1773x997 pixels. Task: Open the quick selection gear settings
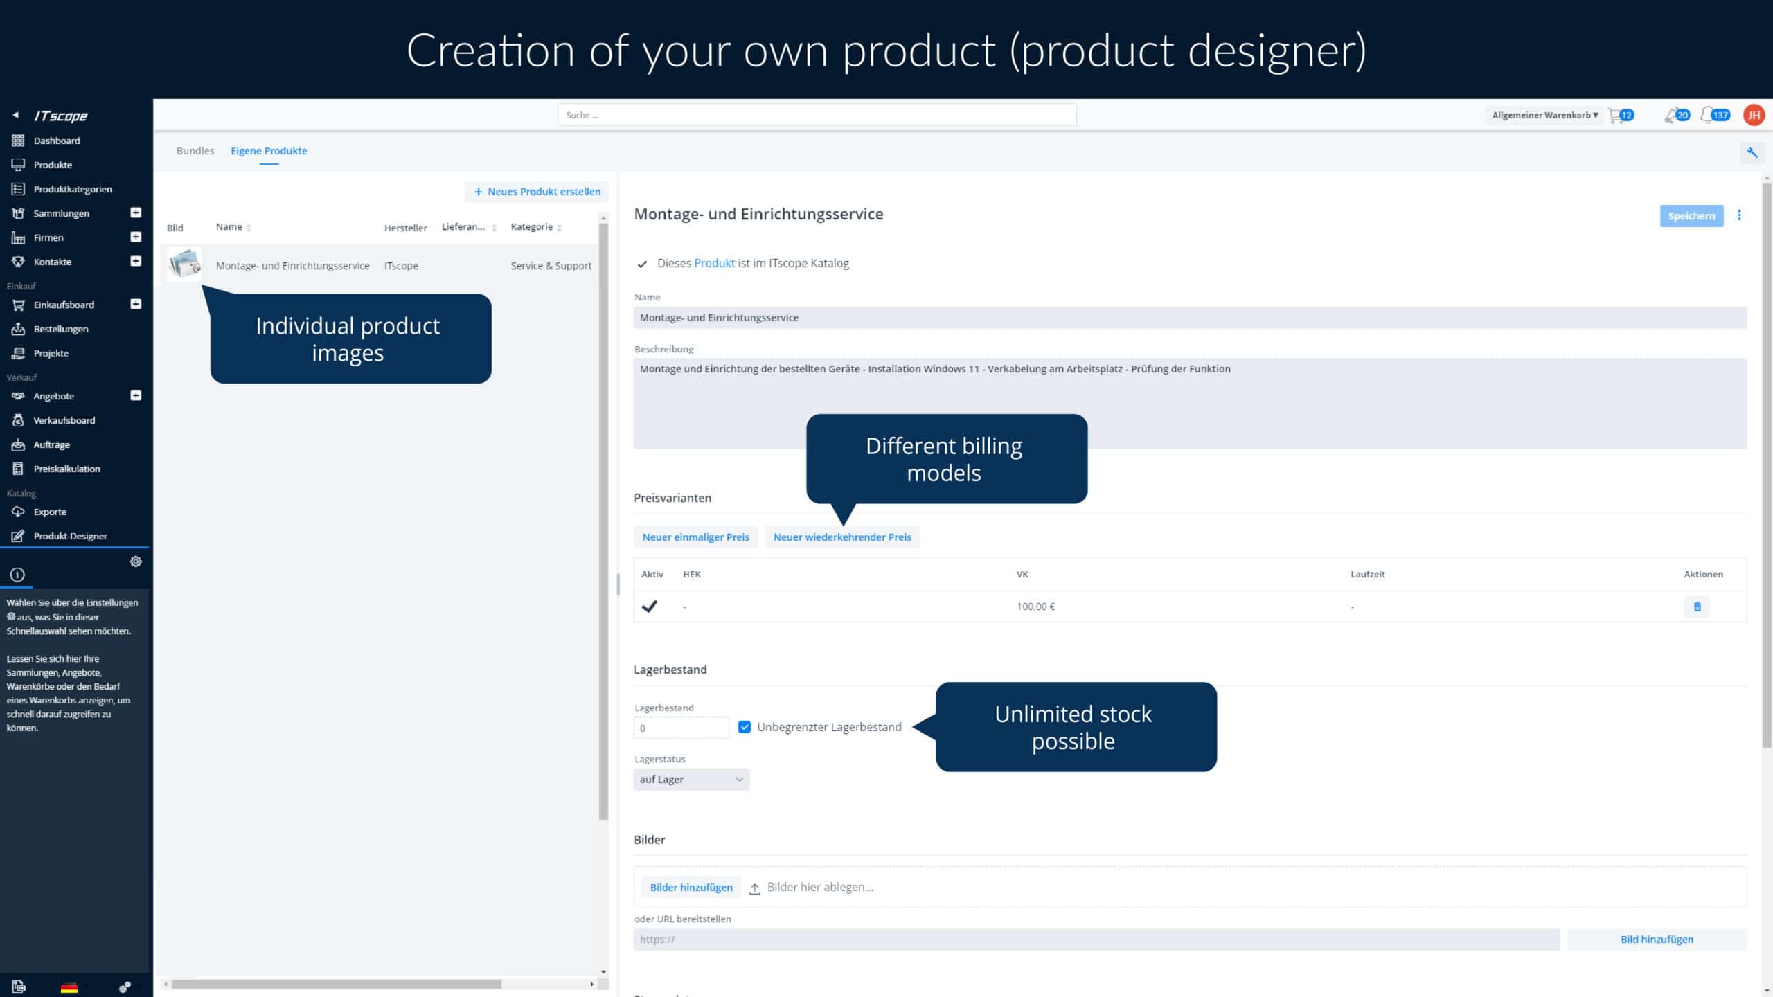[136, 562]
